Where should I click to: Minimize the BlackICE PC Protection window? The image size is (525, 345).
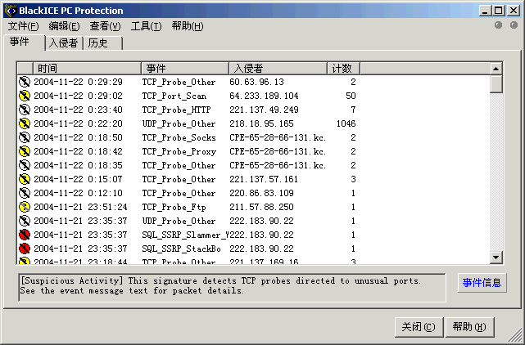tap(485, 11)
